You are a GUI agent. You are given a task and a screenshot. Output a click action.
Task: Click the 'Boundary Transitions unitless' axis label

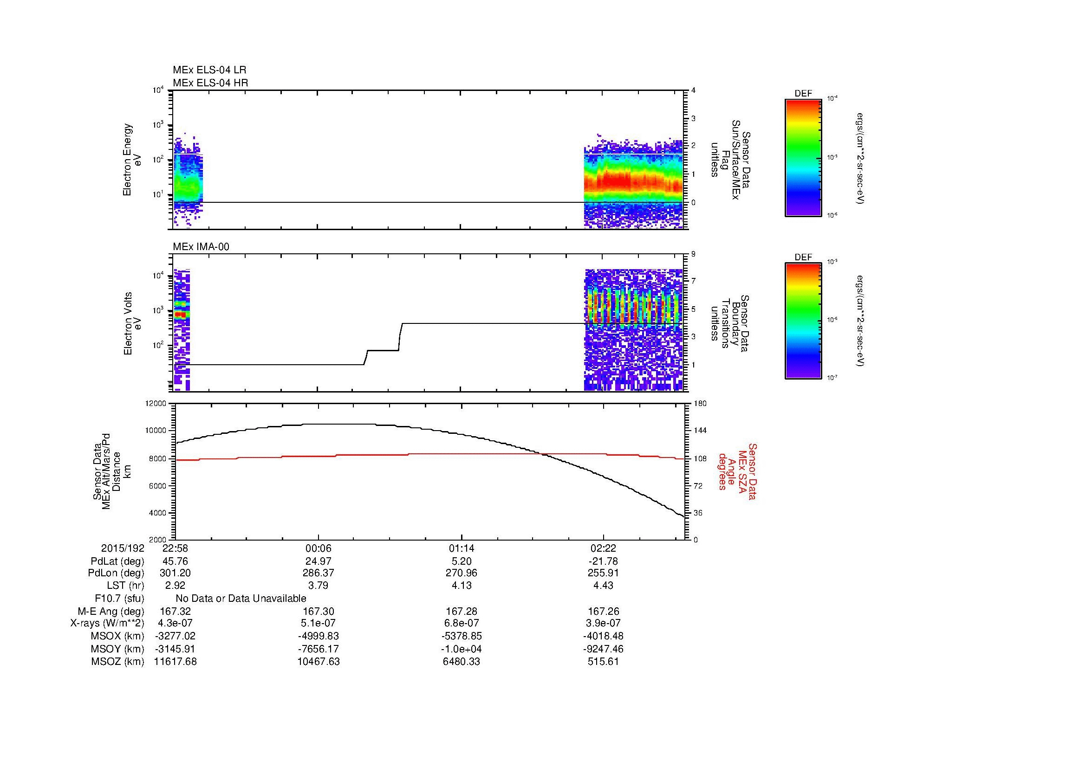(x=729, y=324)
